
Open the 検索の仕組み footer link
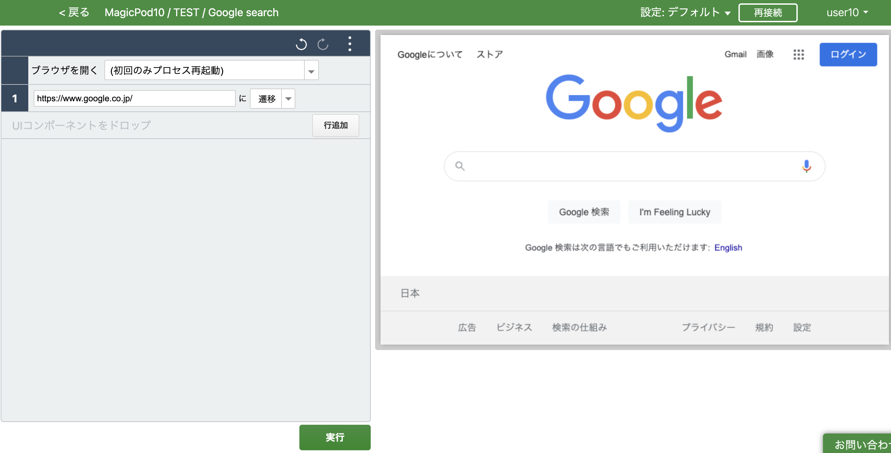point(580,327)
